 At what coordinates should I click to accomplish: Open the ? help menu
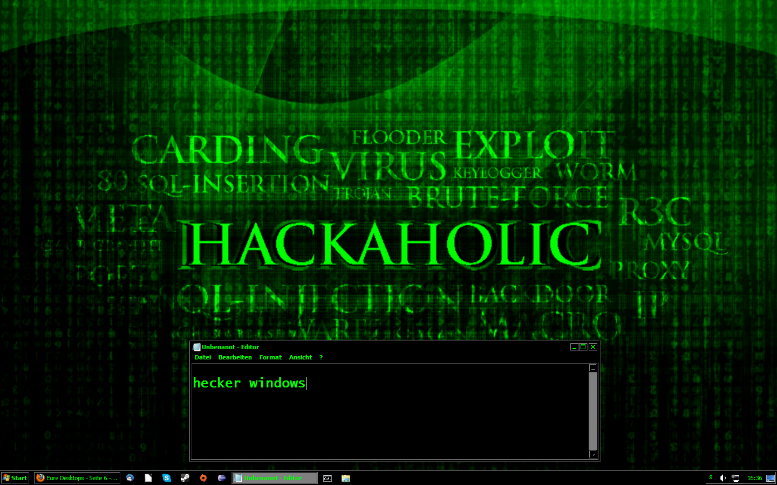(321, 357)
